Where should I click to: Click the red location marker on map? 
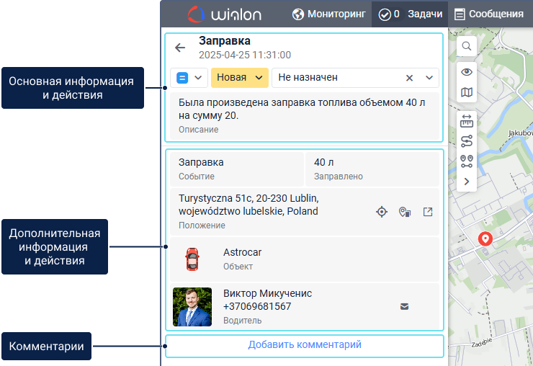[x=485, y=238]
